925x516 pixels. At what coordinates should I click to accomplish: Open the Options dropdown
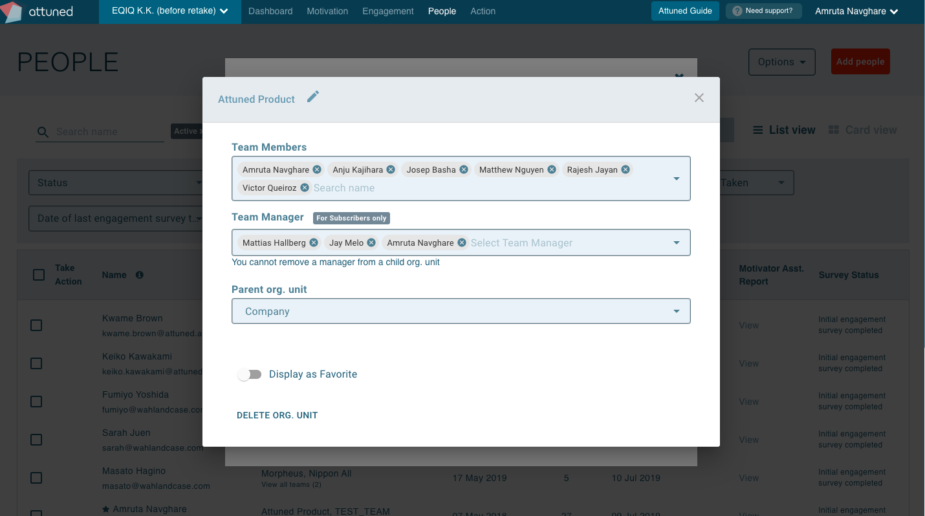click(781, 62)
